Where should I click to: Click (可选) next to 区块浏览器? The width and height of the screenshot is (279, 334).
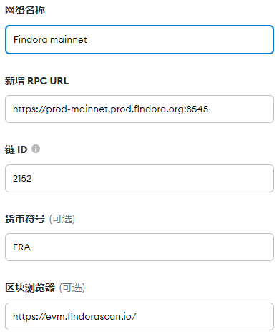point(72,288)
